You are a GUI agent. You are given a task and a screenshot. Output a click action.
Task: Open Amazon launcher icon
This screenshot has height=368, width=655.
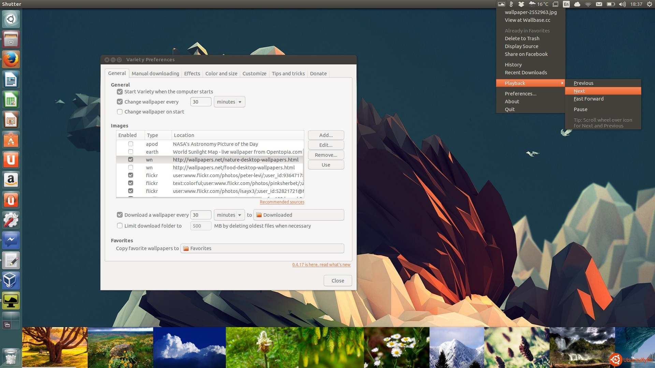pyautogui.click(x=11, y=180)
